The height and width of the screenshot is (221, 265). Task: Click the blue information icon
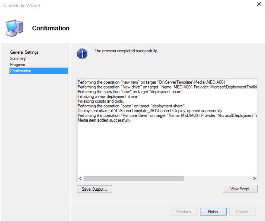[x=82, y=54]
